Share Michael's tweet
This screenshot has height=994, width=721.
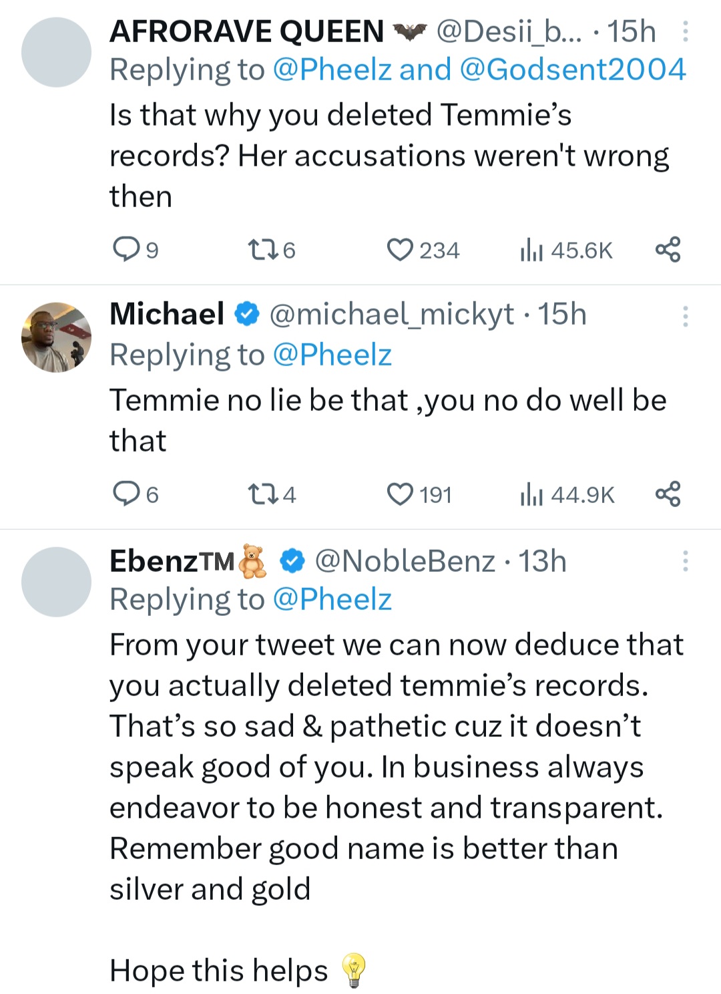668,494
